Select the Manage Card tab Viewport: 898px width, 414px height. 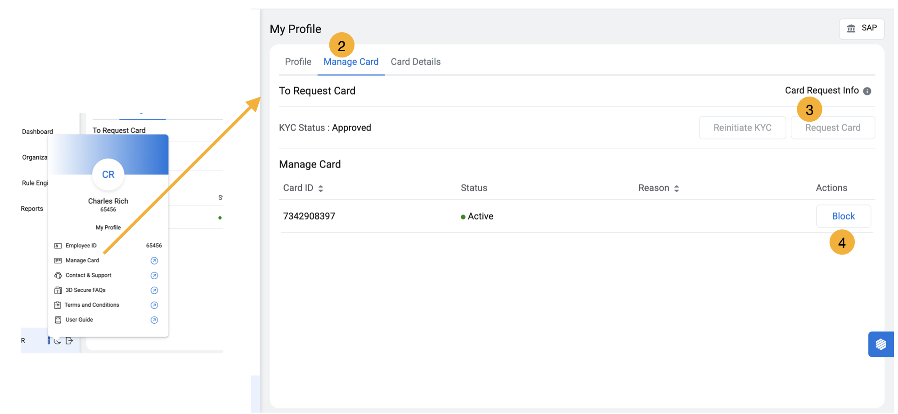click(x=351, y=62)
